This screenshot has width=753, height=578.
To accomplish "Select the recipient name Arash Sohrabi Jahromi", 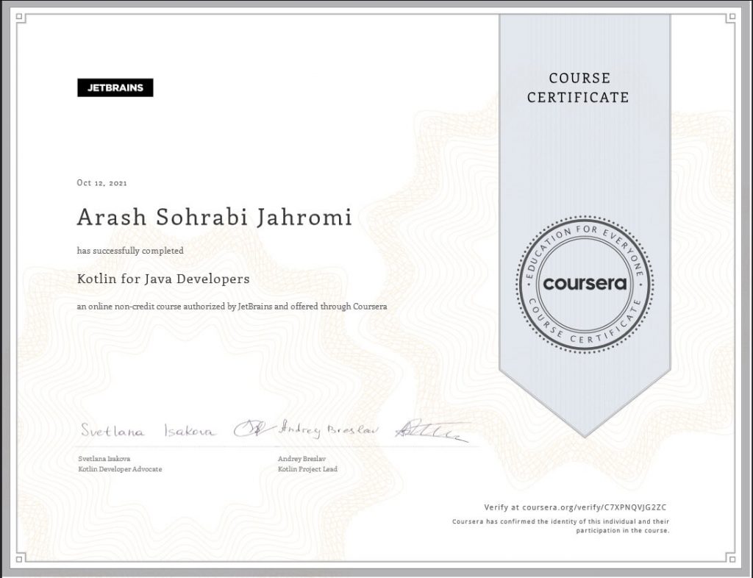I will [x=215, y=217].
